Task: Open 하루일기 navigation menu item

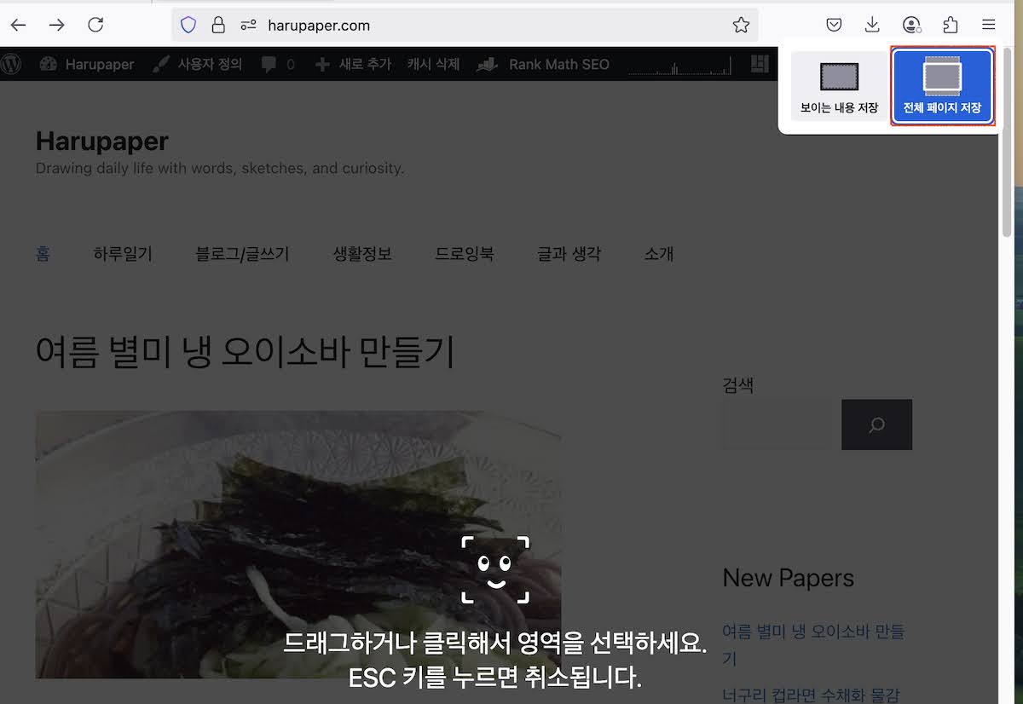Action: 123,254
